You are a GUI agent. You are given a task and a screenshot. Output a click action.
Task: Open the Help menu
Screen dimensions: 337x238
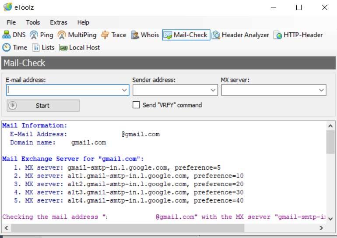[x=83, y=22]
